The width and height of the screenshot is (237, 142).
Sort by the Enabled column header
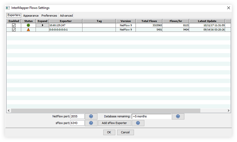coord(14,21)
